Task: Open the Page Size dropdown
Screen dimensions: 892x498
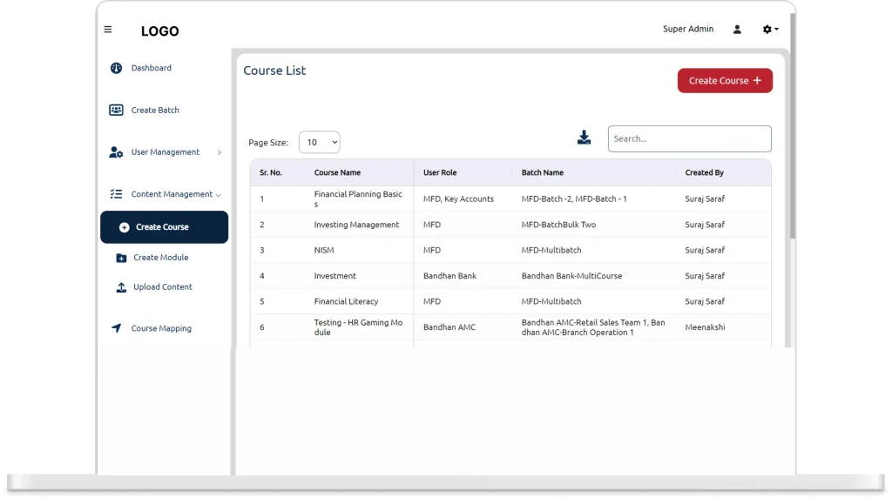Action: (x=319, y=142)
